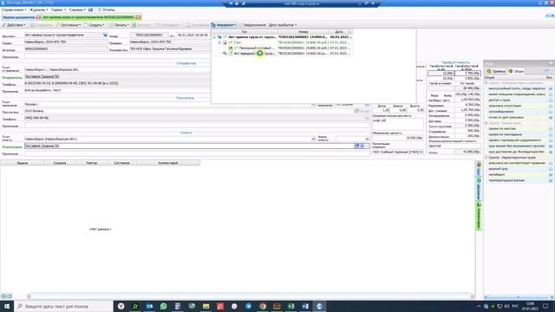Open Пункт оплаты combo dropdown arrow
The height and width of the screenshot is (312, 555).
313,139
